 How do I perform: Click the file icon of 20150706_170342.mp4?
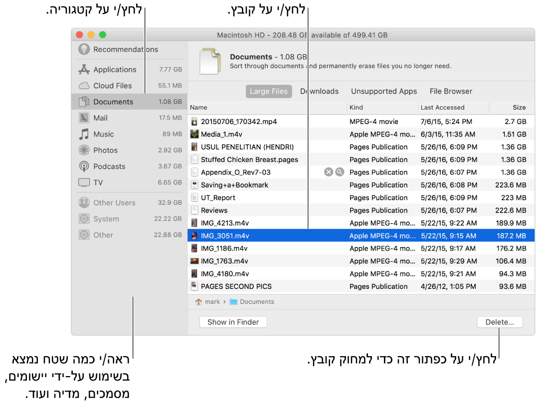click(x=194, y=121)
